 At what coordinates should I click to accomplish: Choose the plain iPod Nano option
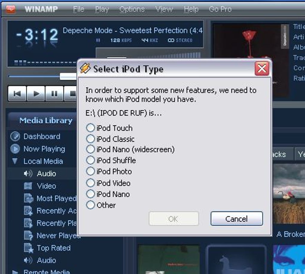[x=90, y=194]
